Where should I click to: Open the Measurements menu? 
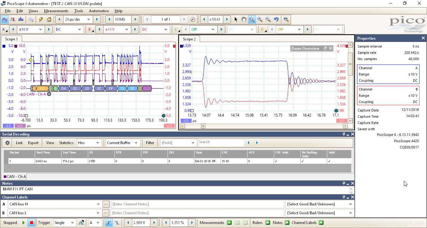(x=56, y=11)
